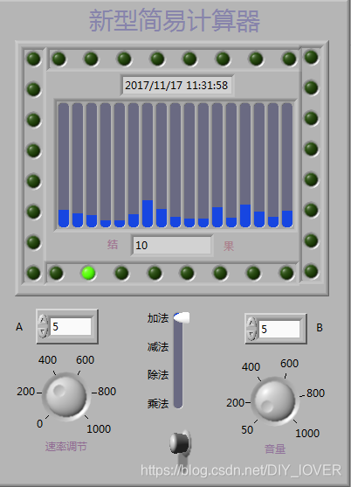351x487 pixels.
Task: Decrement the A numeric value down arrow
Action: pos(43,332)
